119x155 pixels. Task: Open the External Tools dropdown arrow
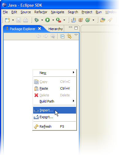tap(64, 20)
